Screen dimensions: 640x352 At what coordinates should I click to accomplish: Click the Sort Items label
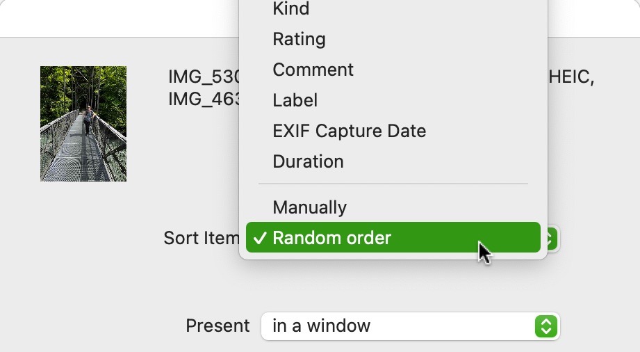click(202, 238)
